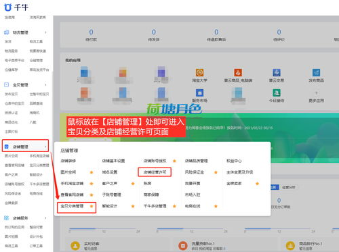This screenshot has height=252, width=339.
Task: Click 仓库中的宝贝 in the sidebar
Action: [14, 103]
